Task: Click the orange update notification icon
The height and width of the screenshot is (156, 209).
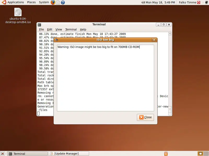Action: pos(166,154)
